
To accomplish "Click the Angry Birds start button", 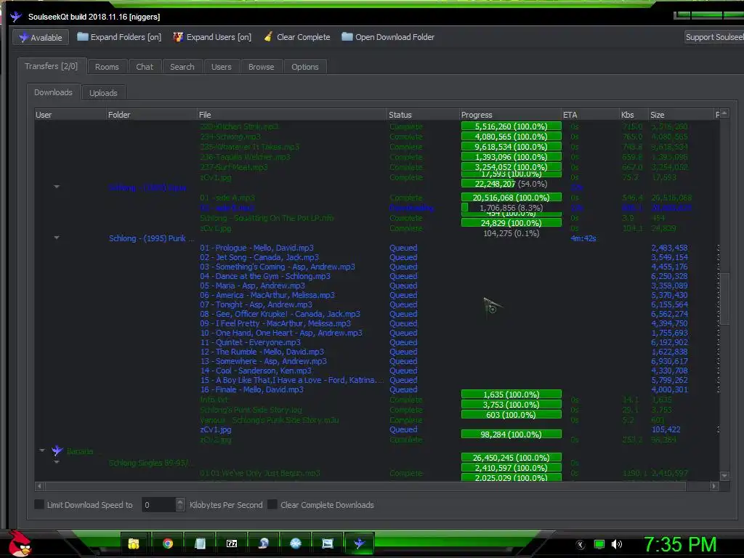I will pos(20,543).
